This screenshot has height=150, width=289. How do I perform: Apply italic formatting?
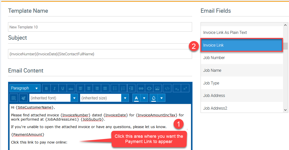(x=54, y=88)
